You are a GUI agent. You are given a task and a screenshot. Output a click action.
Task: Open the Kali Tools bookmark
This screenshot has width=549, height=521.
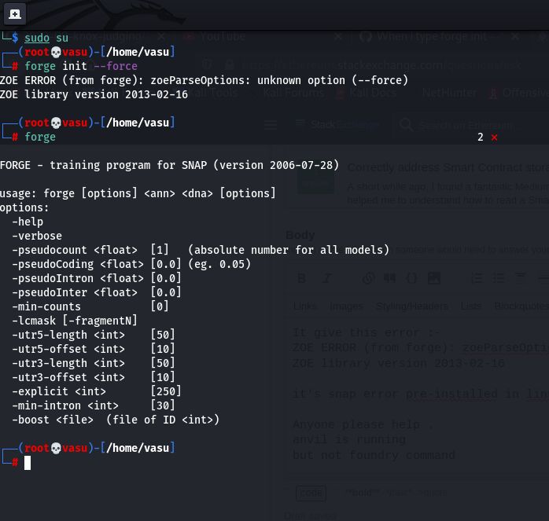[214, 93]
